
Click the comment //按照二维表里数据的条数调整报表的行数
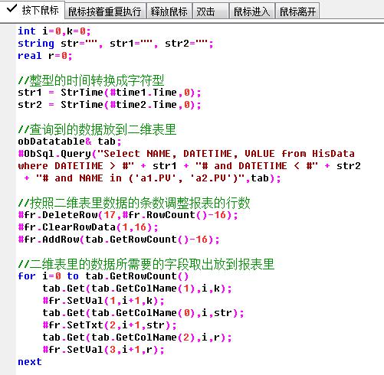pos(134,203)
